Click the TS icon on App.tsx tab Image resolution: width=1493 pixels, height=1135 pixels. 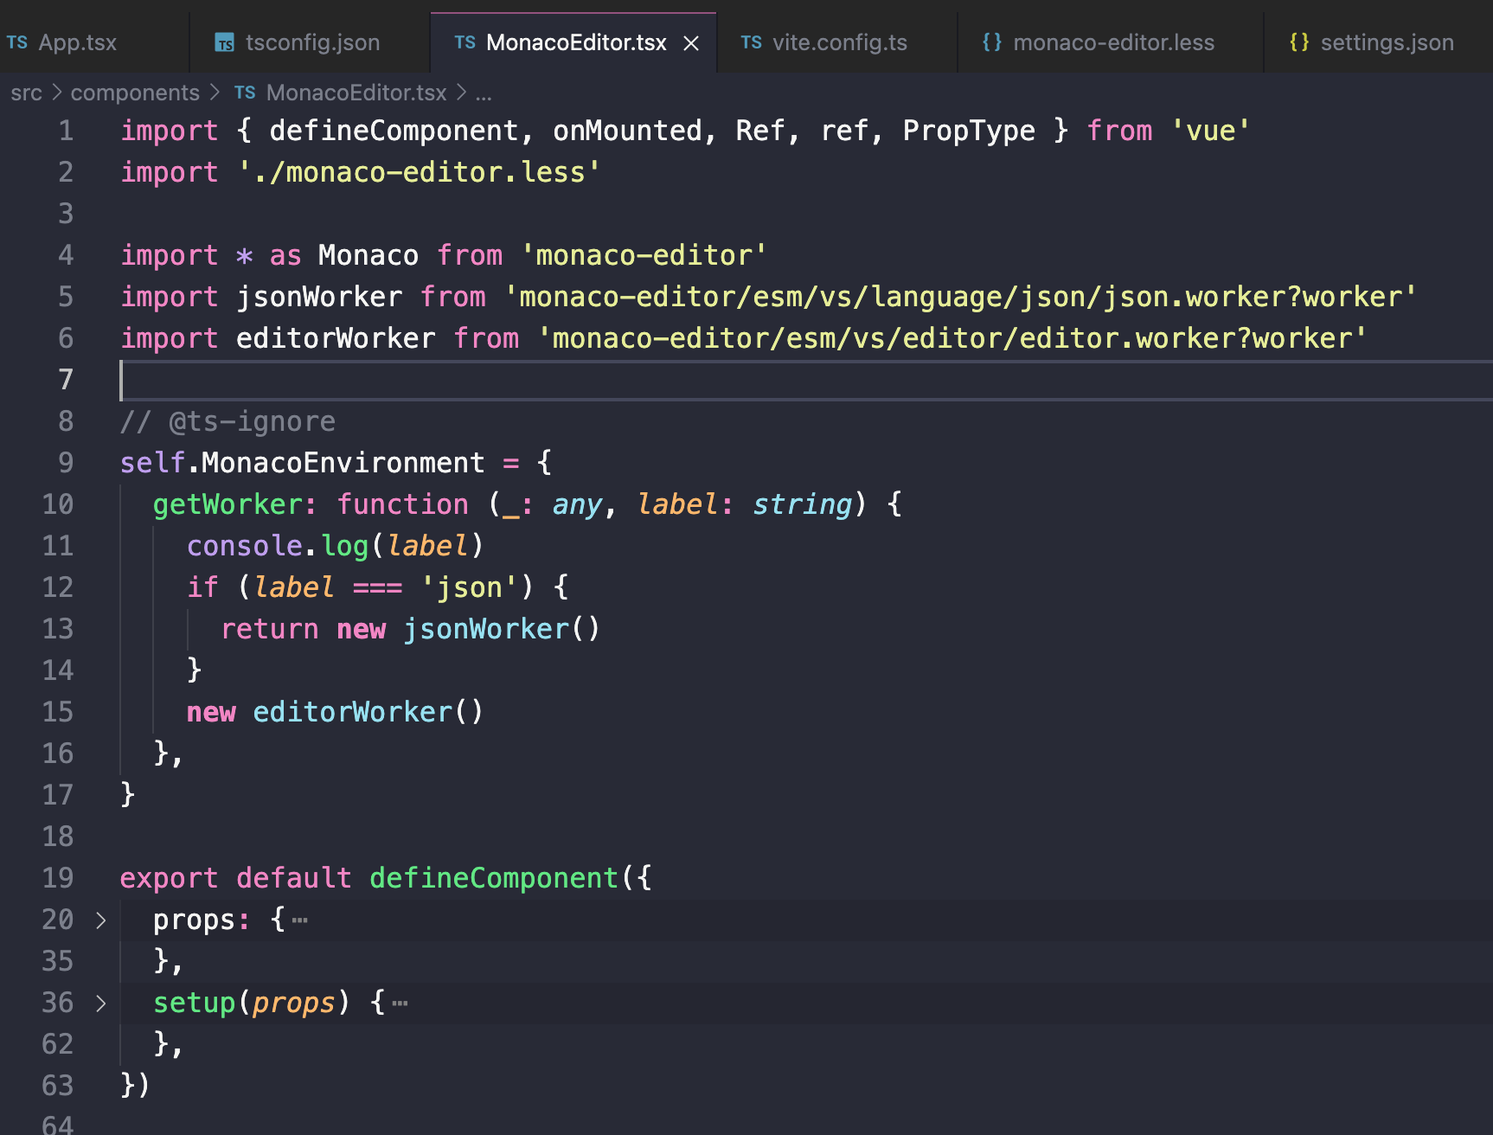click(17, 42)
